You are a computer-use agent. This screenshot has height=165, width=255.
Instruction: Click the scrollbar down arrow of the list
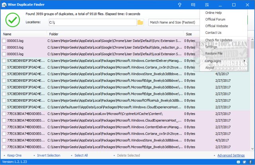252,149
